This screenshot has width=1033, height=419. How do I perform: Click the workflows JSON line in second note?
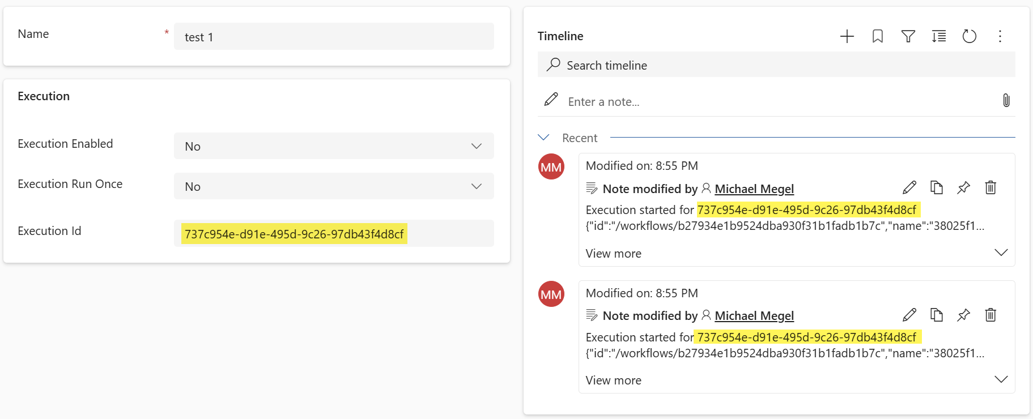point(785,353)
